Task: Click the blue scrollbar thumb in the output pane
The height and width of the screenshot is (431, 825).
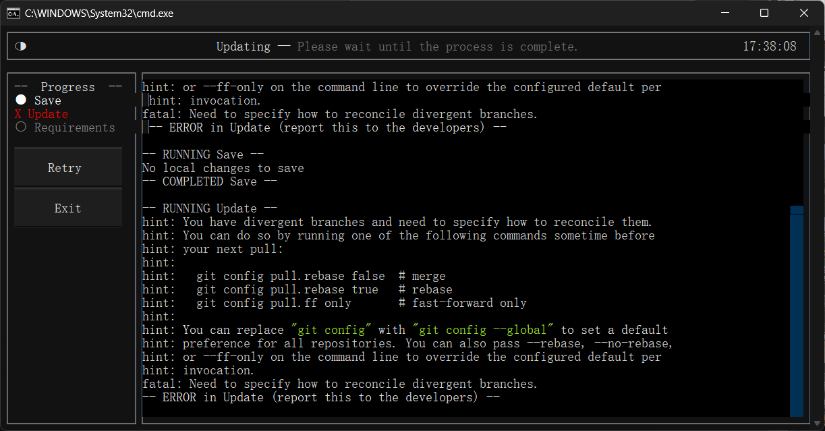Action: pos(797,310)
